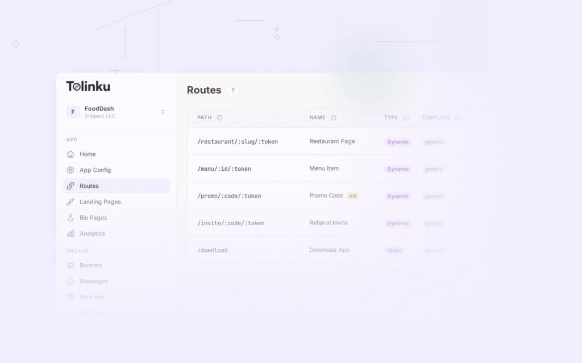Screen dimensions: 582x363
Task: Open Messages via the chat bubble icon
Action: (70, 281)
